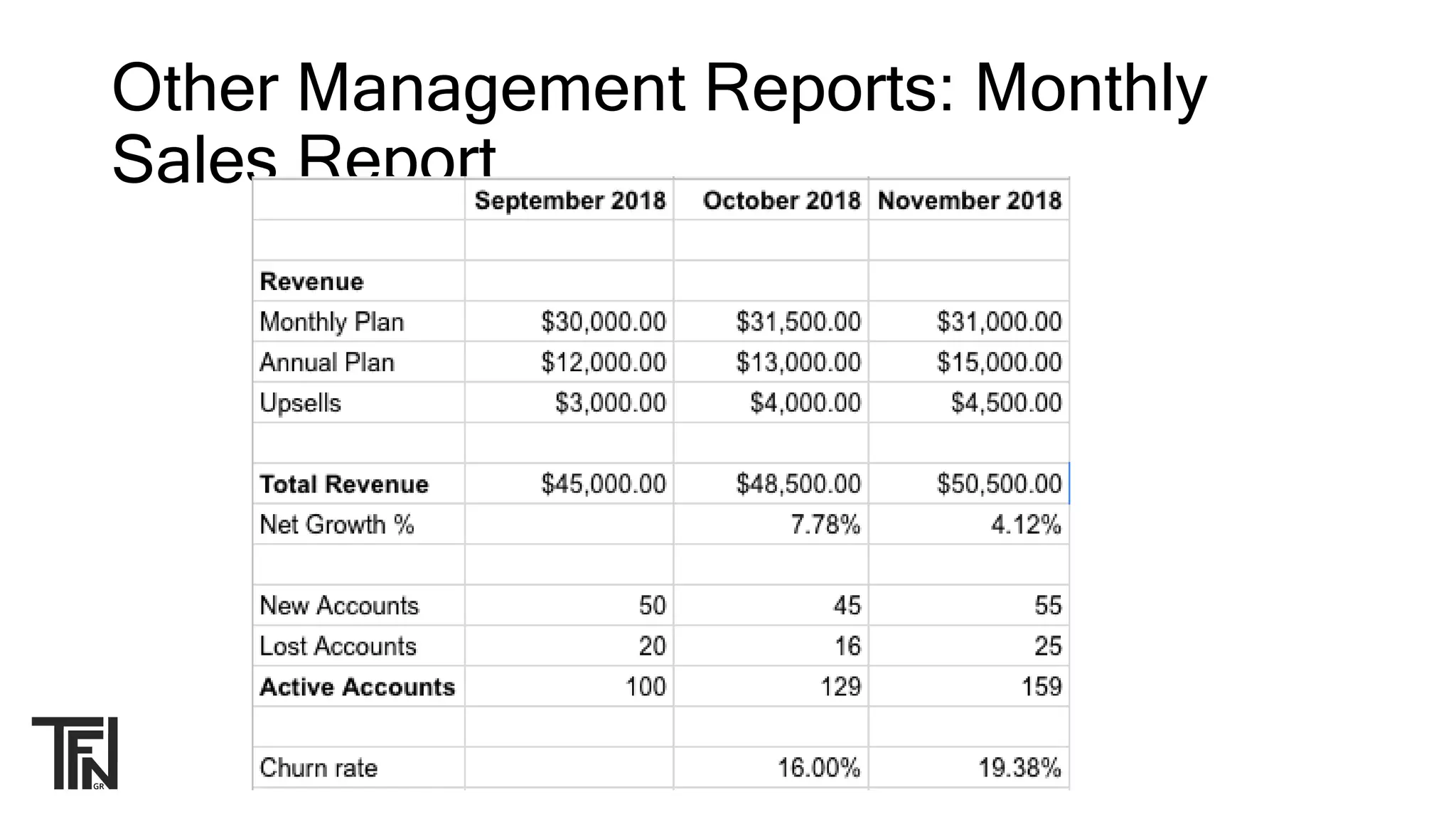
Task: Click the Lost Accounts row label
Action: 338,646
